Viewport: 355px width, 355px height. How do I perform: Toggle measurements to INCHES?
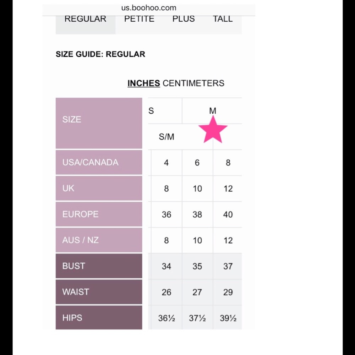[144, 83]
